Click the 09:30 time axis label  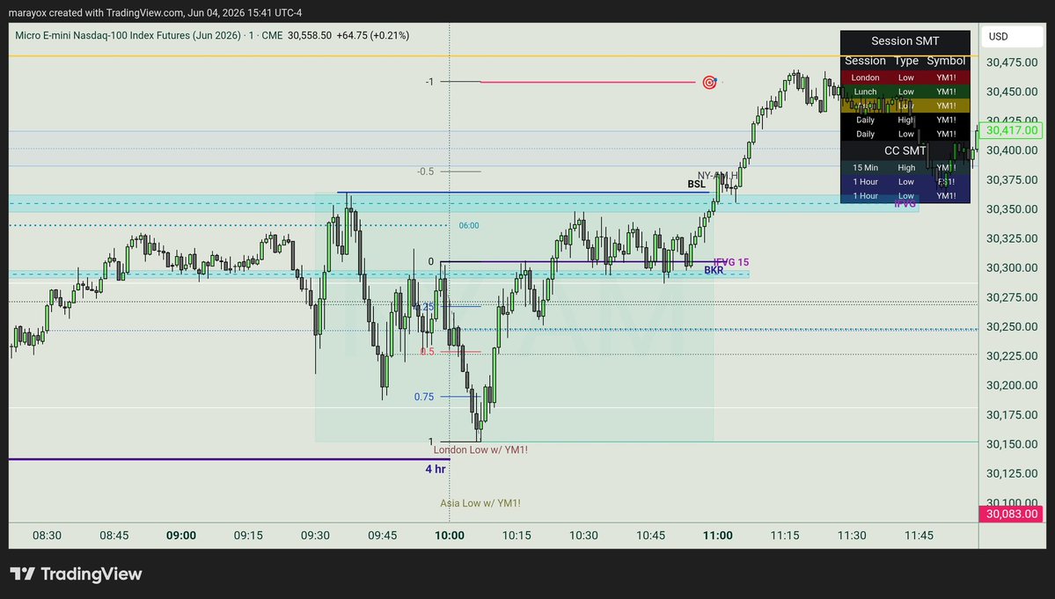pos(315,536)
